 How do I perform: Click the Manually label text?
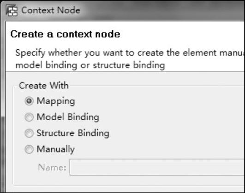pos(56,149)
